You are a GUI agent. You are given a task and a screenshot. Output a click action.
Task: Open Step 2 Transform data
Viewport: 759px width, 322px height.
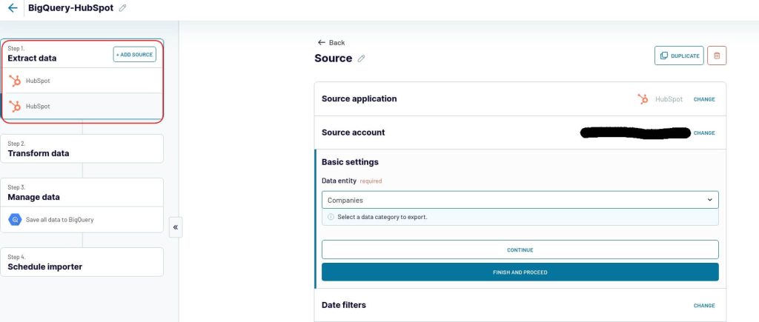[82, 149]
